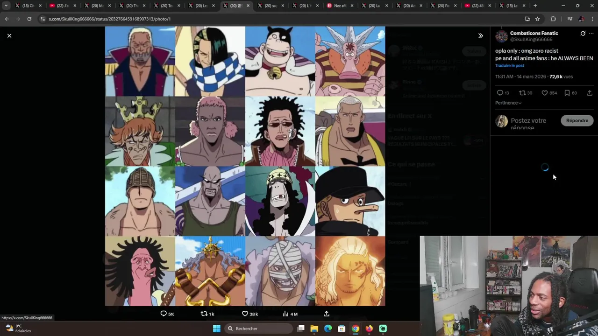Open the Chrome three-dot menu
598x336 pixels.
click(x=592, y=19)
